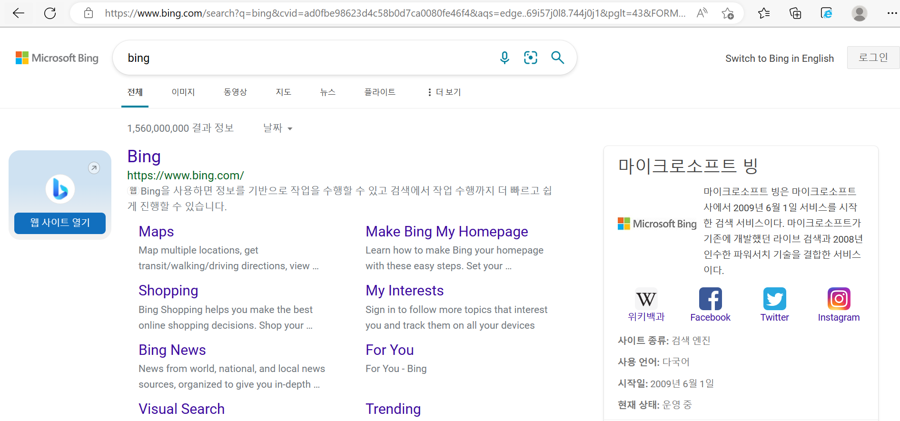Image resolution: width=900 pixels, height=421 pixels.
Task: Open the For You link
Action: 390,350
